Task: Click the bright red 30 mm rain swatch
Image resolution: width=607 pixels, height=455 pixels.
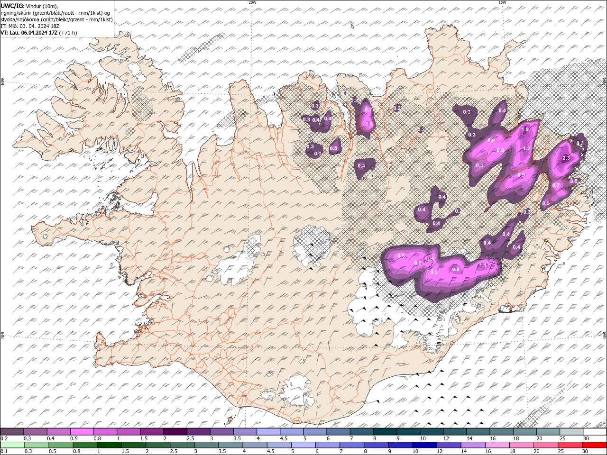Action: 594,445
